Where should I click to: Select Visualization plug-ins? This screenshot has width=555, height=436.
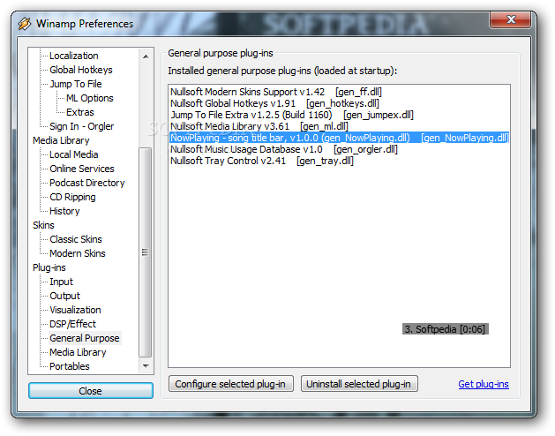coord(75,311)
